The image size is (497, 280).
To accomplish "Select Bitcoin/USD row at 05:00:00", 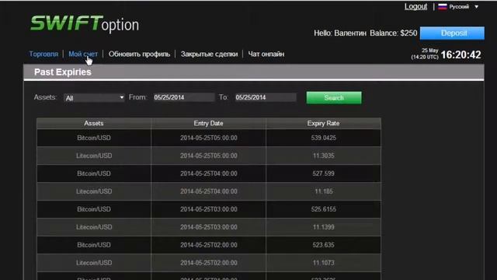I will coord(209,138).
